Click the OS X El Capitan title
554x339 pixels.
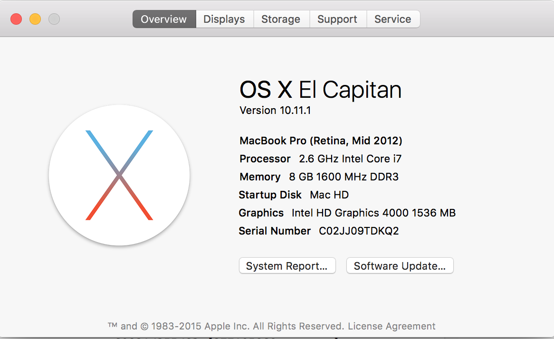coord(321,90)
